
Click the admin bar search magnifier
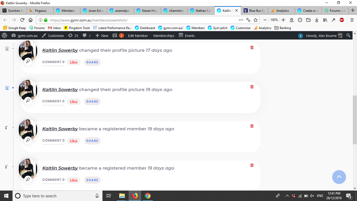348,36
